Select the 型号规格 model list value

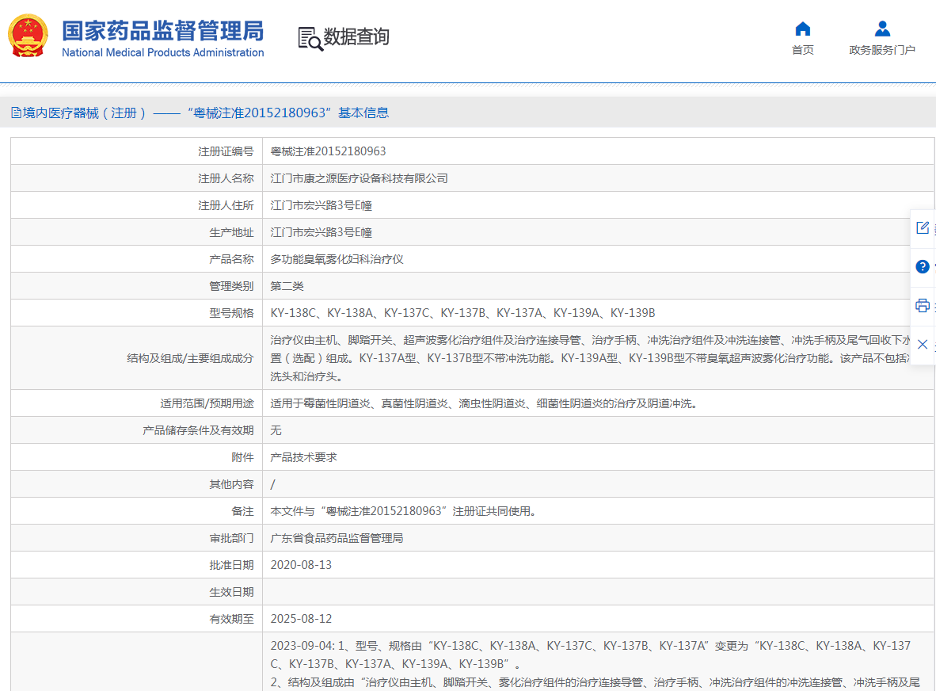coord(462,313)
